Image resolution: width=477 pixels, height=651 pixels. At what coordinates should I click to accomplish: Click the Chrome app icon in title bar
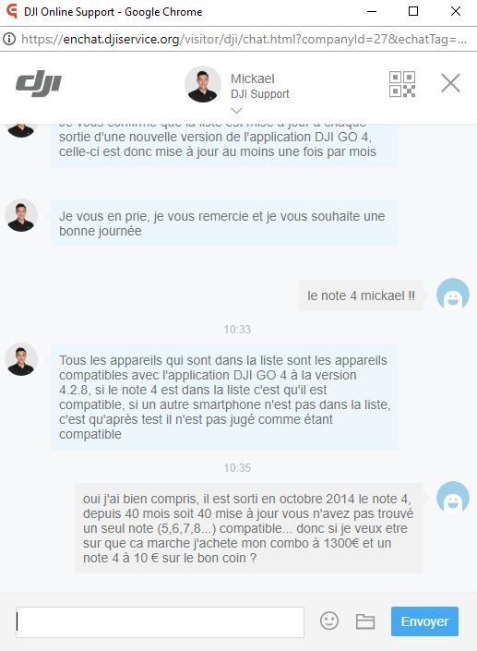[11, 11]
